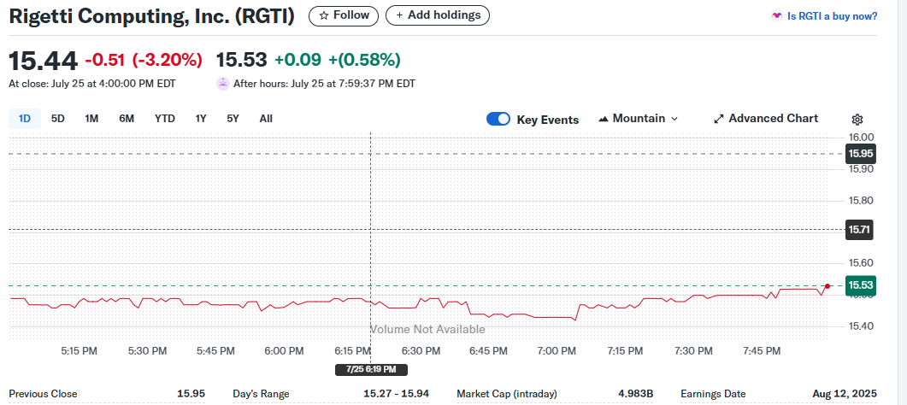
Task: Open chart settings gear icon
Action: (857, 120)
